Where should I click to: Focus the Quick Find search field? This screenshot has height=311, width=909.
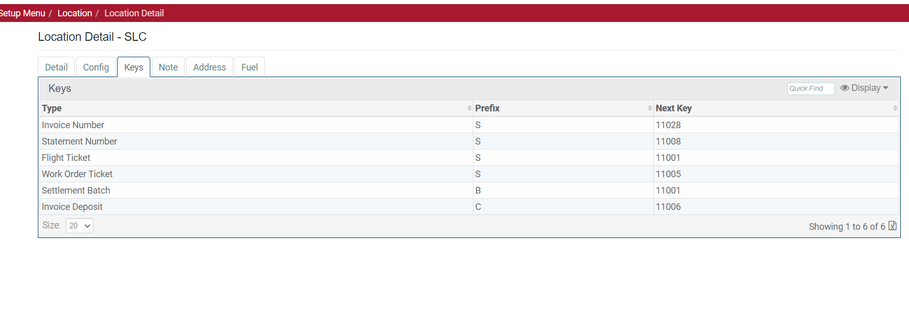point(810,88)
